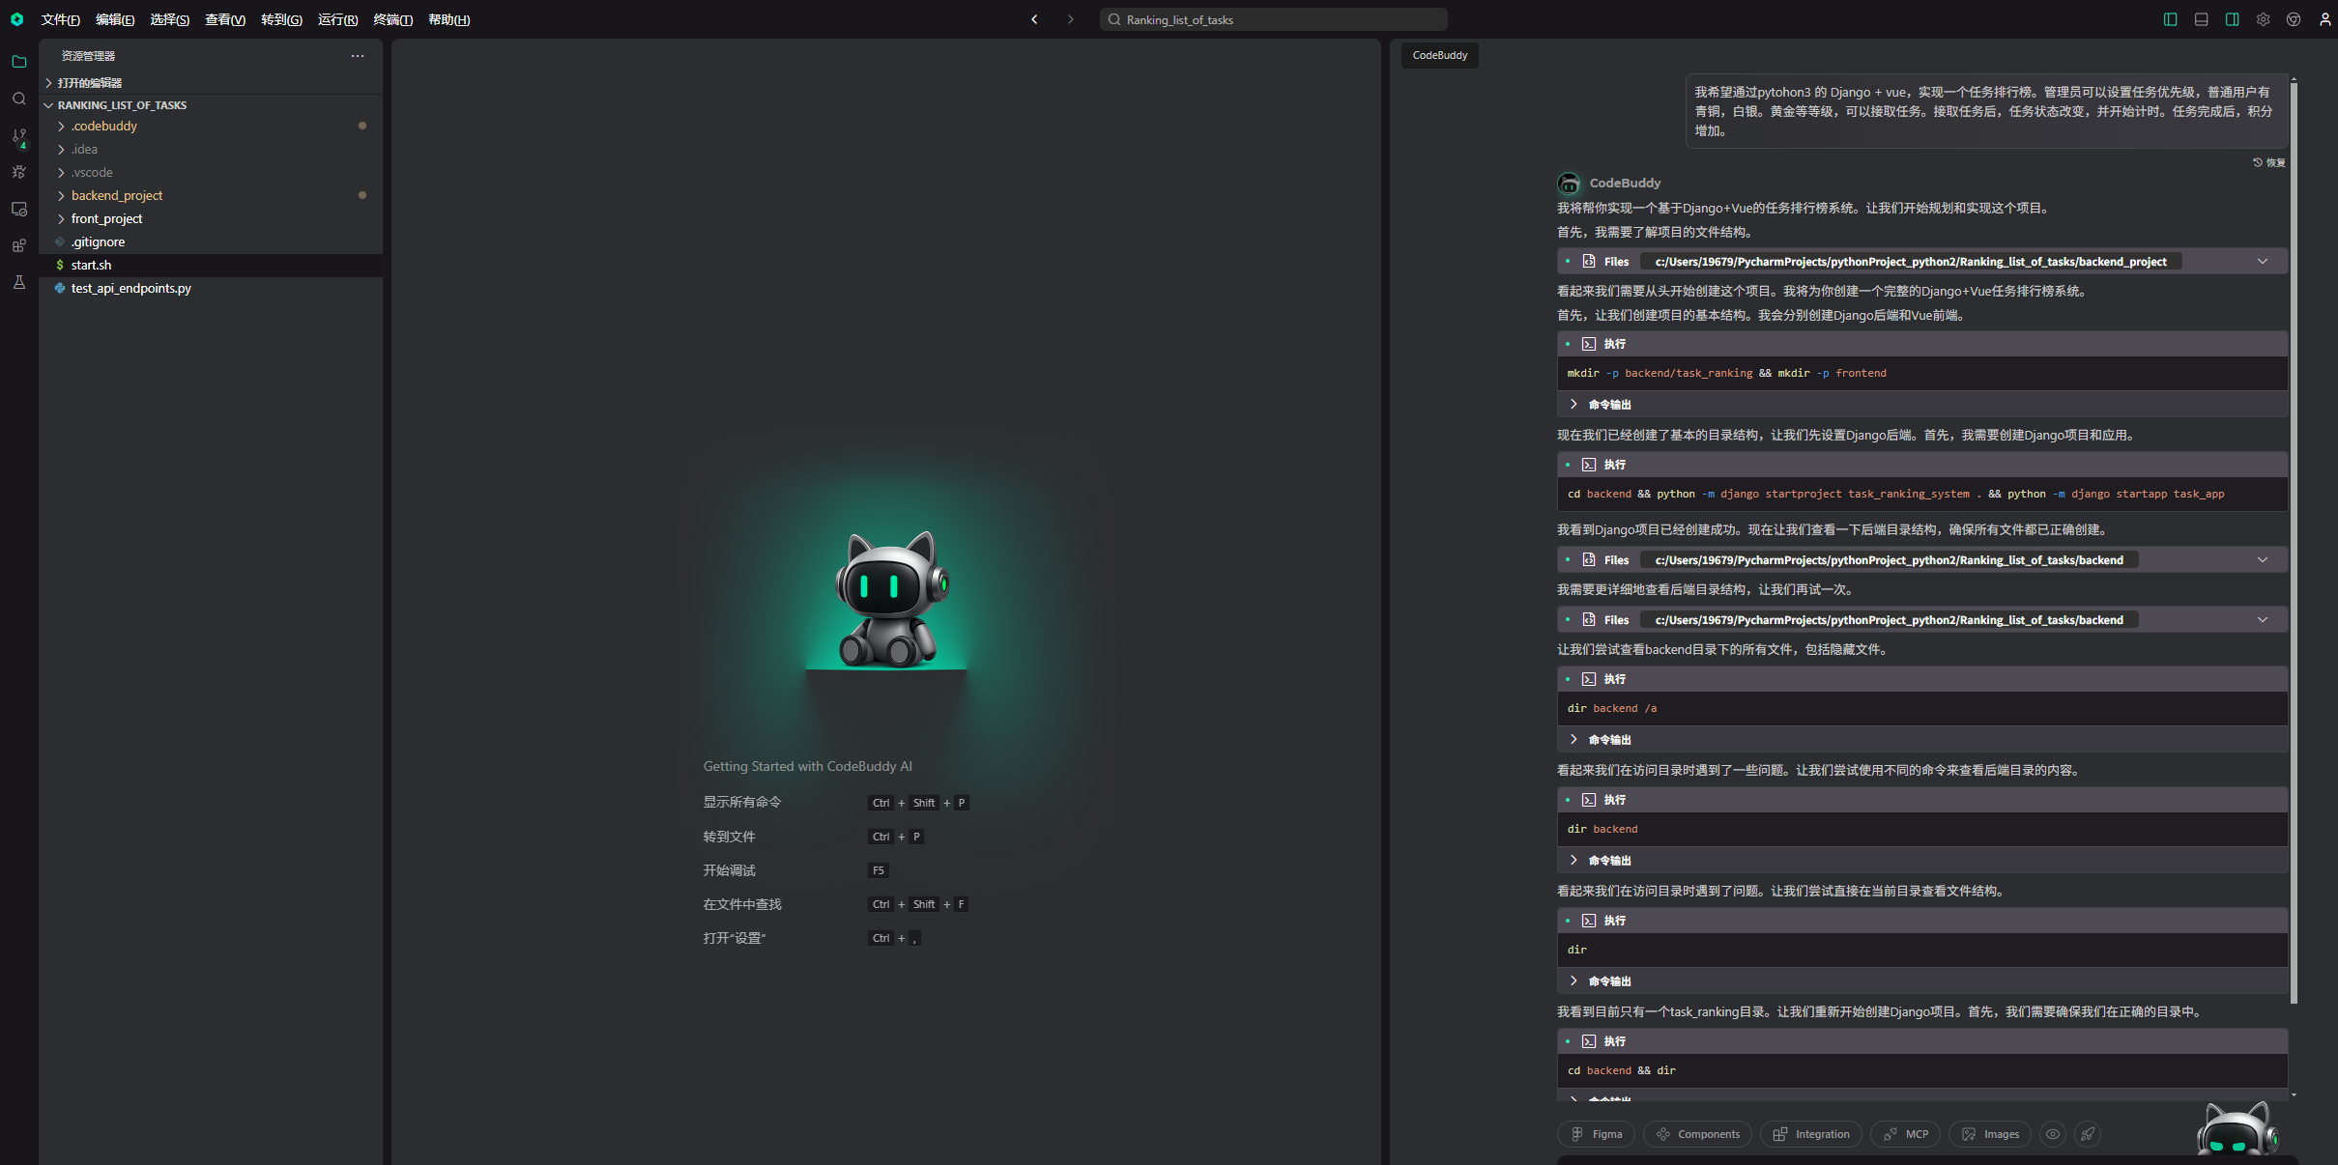Open the Chrome browser preview icon
2338x1165 pixels.
tap(2294, 19)
